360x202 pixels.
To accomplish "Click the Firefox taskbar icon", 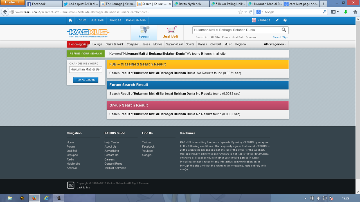I will [34, 198].
